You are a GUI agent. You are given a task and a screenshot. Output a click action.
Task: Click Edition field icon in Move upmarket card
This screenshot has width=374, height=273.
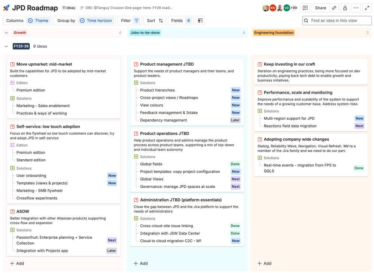point(12,83)
